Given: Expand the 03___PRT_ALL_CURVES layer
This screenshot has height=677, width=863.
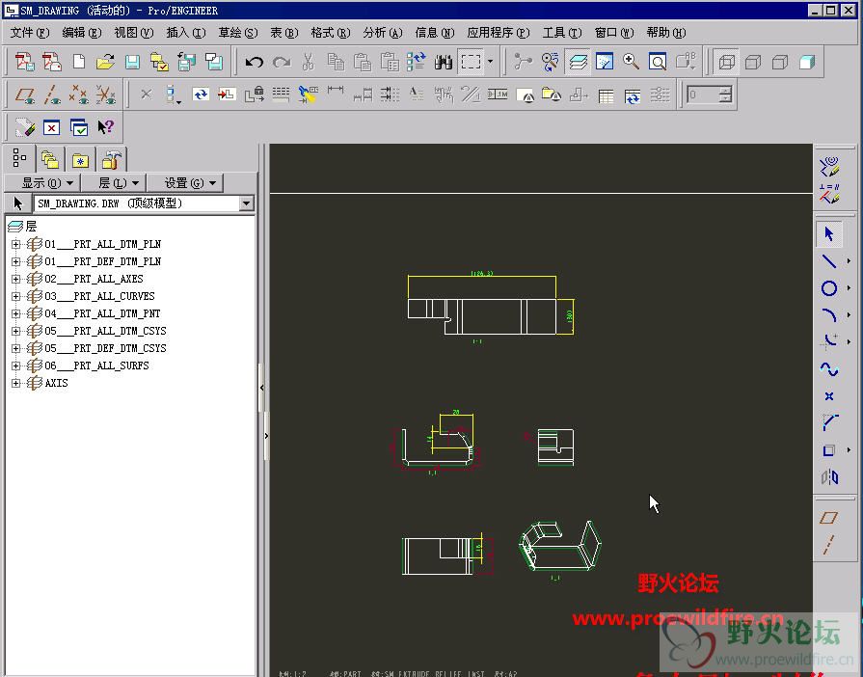Looking at the screenshot, I should click(15, 296).
